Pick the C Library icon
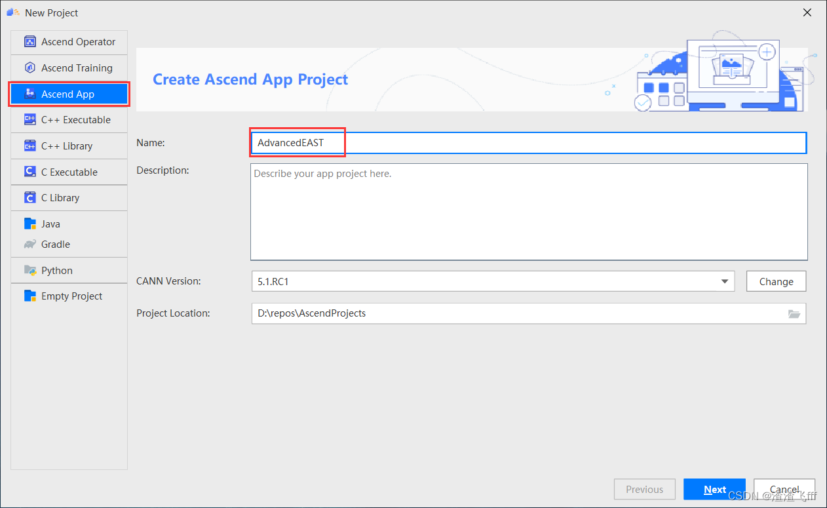This screenshot has height=508, width=827. (x=29, y=198)
